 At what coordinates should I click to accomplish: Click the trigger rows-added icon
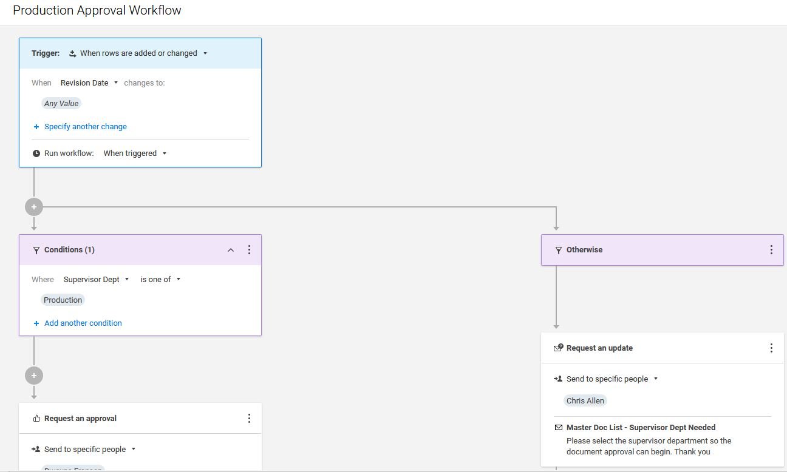[x=72, y=53]
